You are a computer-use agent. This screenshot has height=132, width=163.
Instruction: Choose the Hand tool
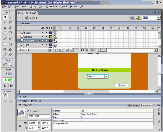point(5,64)
